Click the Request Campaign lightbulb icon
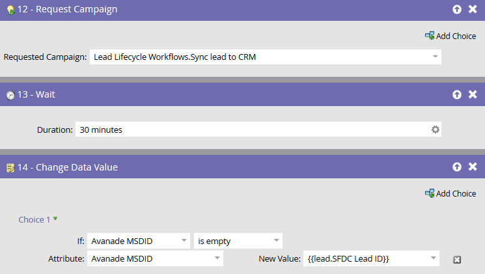Screen dimensions: 485x274 (x=10, y=10)
